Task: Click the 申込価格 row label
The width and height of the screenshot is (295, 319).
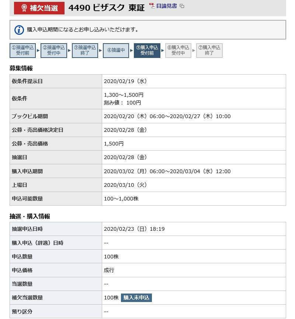Action: tap(22, 270)
